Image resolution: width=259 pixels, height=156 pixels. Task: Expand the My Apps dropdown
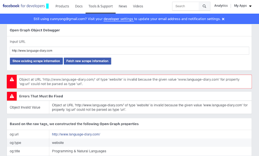click(x=243, y=6)
